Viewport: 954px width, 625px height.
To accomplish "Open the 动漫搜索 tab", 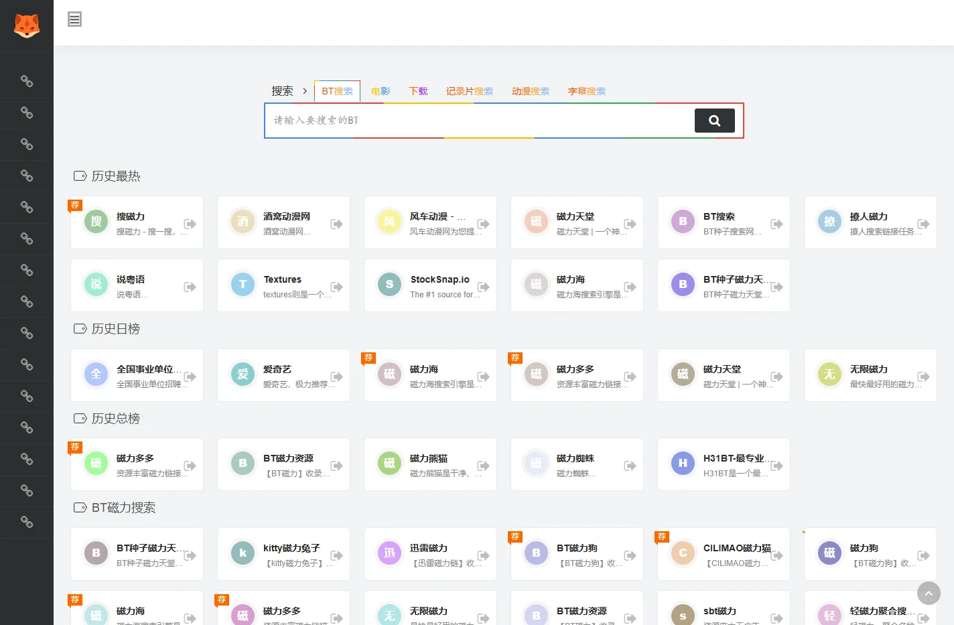I will 531,91.
